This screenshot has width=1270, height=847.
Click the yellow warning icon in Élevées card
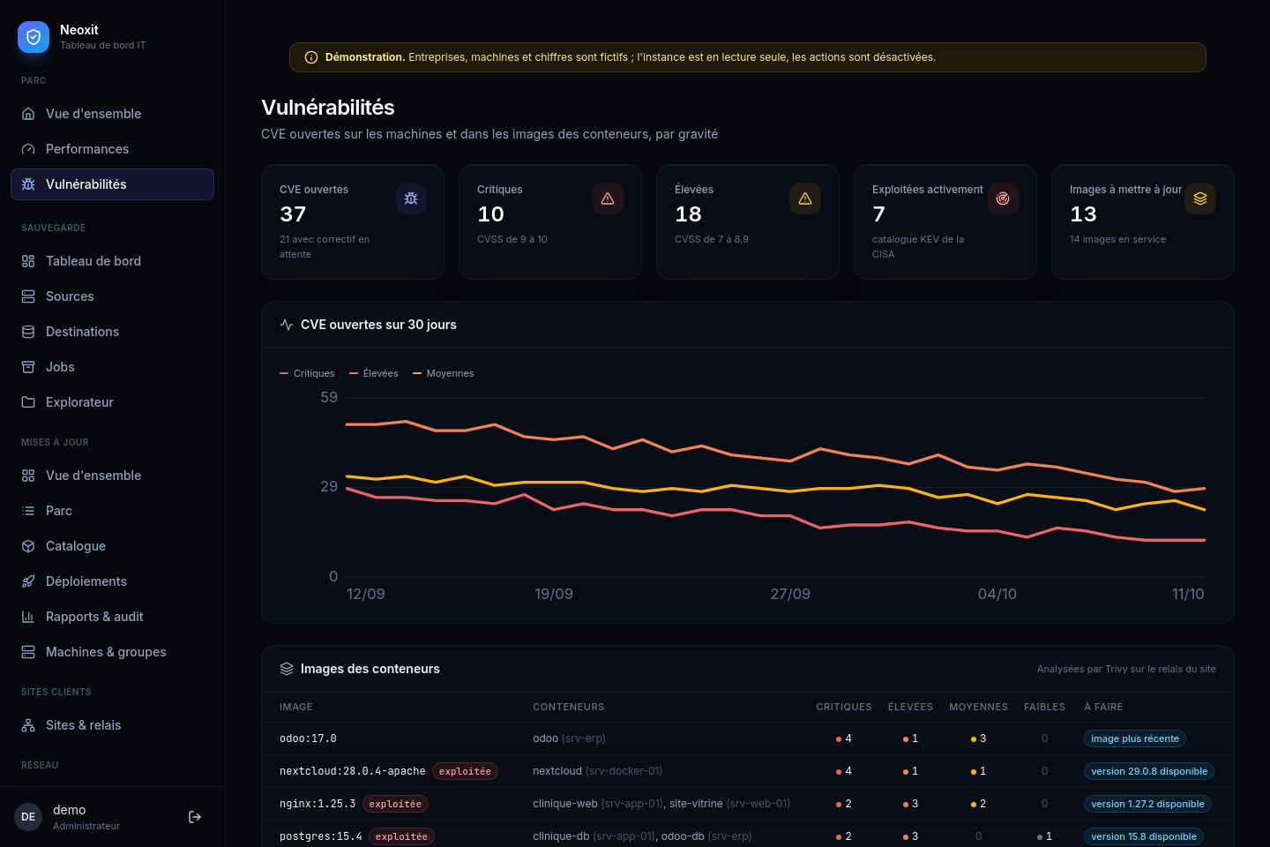pos(805,199)
